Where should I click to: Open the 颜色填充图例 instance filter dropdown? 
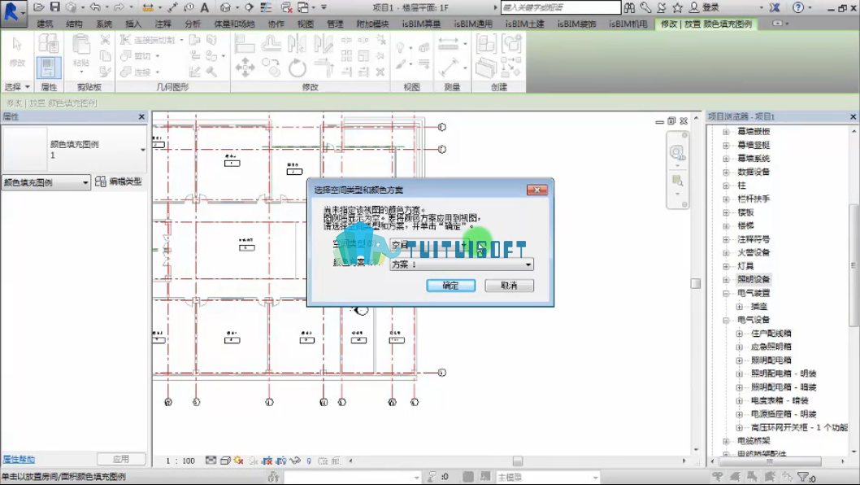click(x=46, y=182)
